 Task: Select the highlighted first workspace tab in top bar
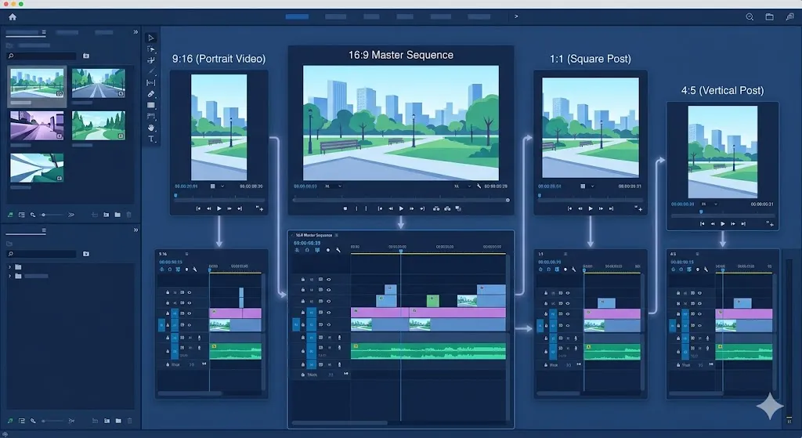click(297, 17)
